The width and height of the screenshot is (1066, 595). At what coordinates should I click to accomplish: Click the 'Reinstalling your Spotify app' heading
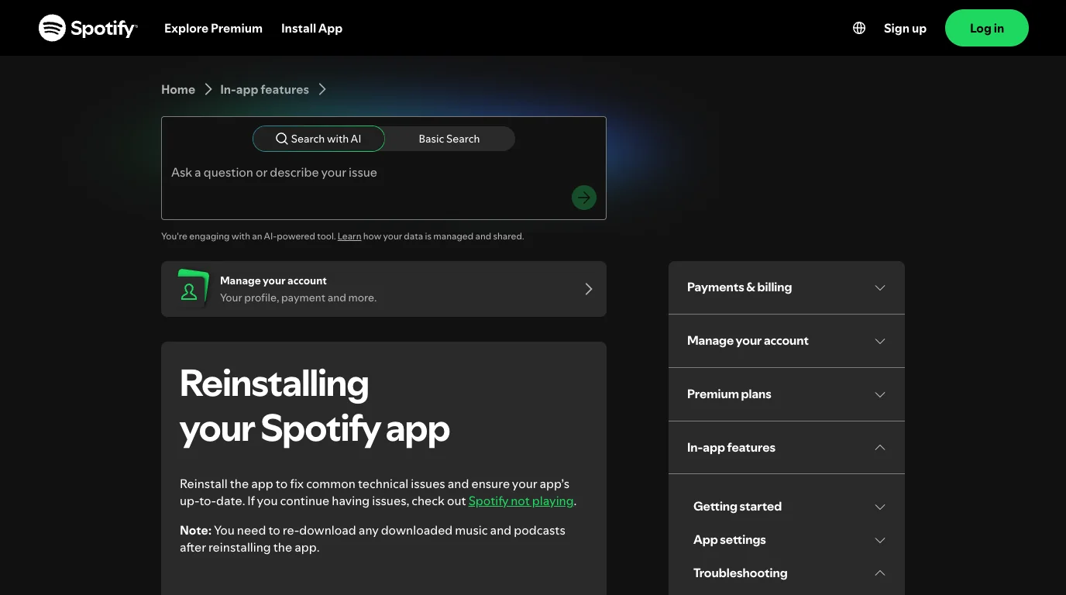pyautogui.click(x=315, y=406)
